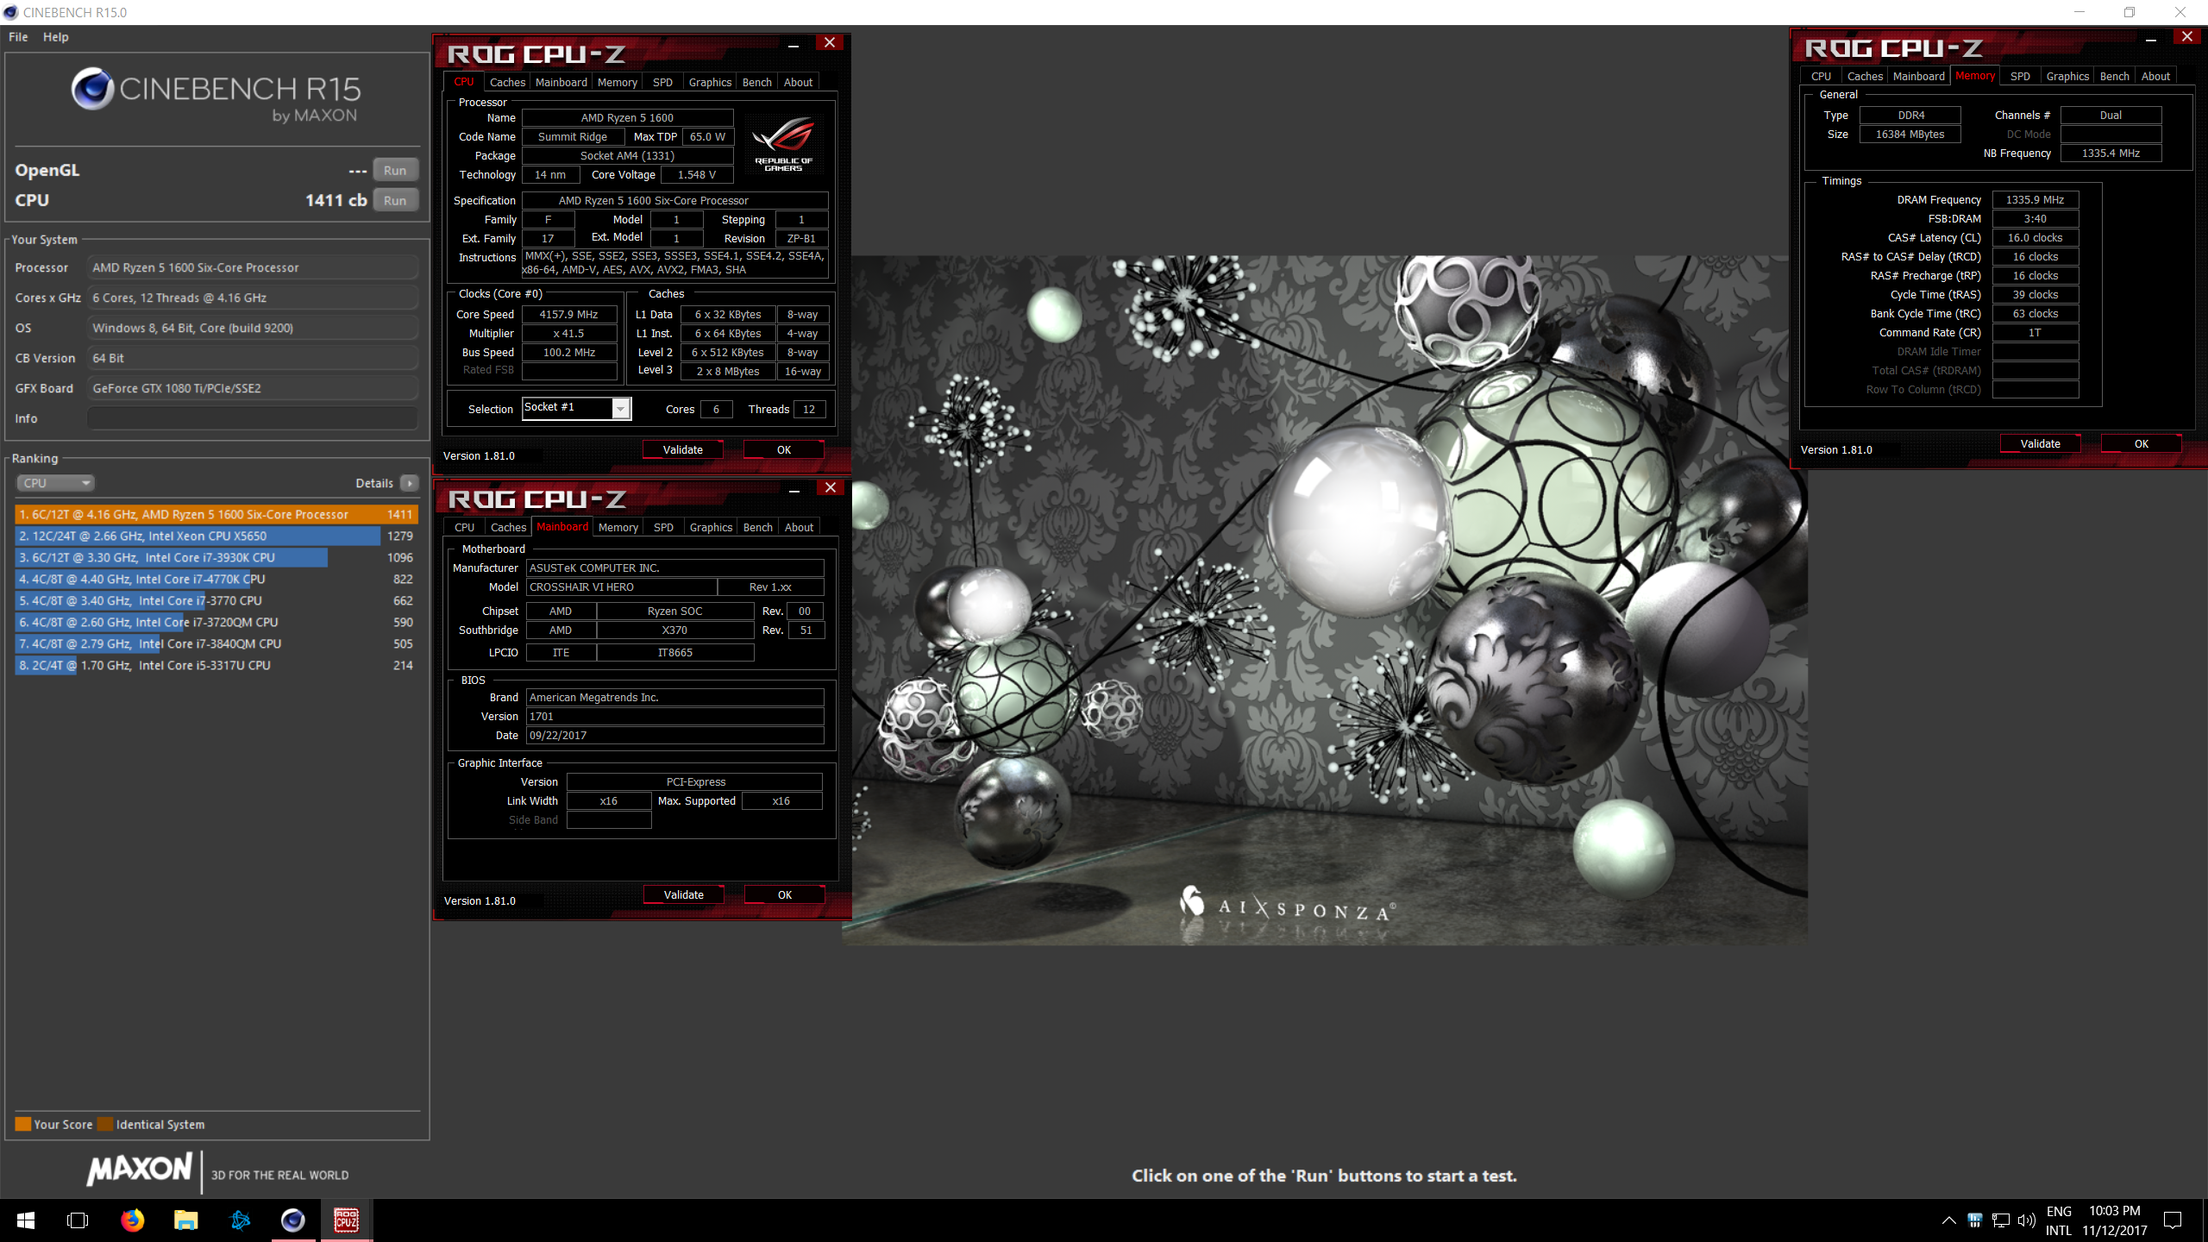The height and width of the screenshot is (1242, 2208).
Task: Click OK in the CPU tab window
Action: [783, 449]
